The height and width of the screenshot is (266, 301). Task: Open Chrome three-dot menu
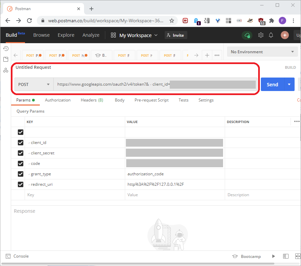click(293, 21)
